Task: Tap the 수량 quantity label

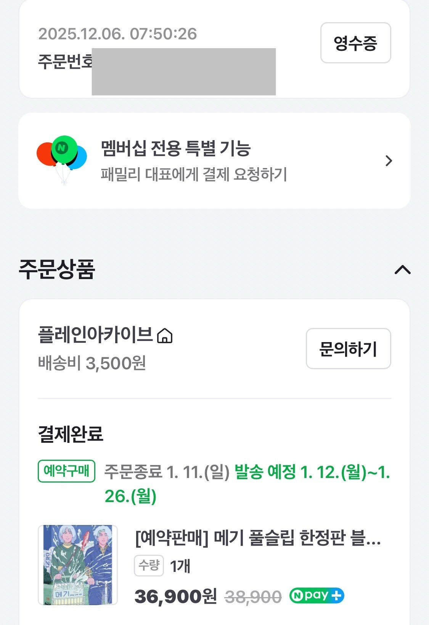Action: click(x=149, y=565)
